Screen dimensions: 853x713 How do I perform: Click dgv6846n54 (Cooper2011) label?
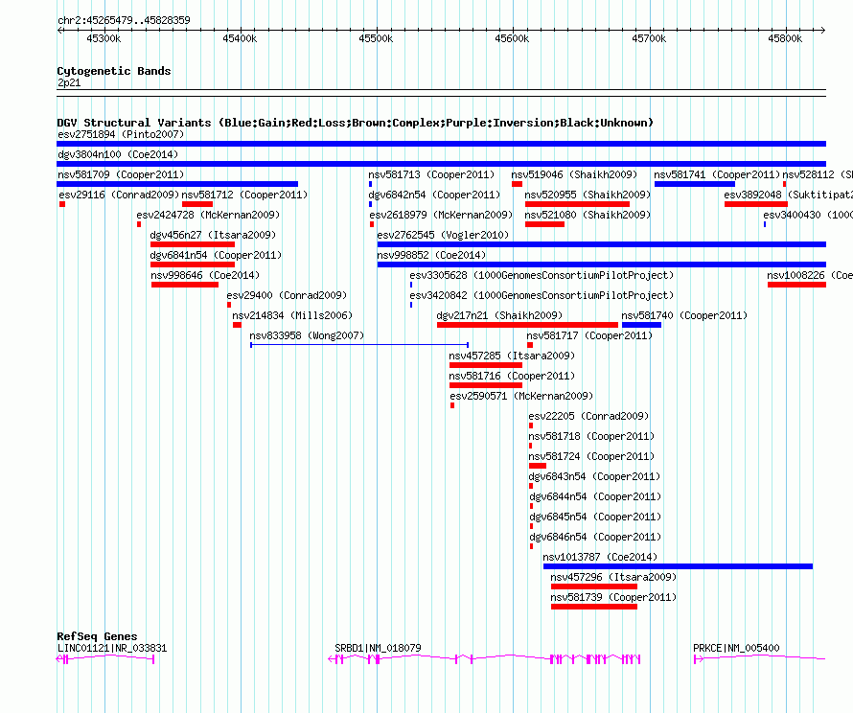(595, 537)
